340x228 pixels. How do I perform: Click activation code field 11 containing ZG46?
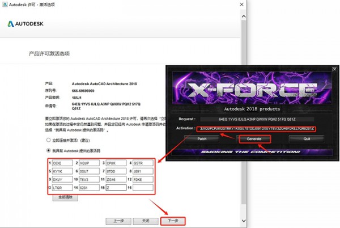[x=116, y=179]
